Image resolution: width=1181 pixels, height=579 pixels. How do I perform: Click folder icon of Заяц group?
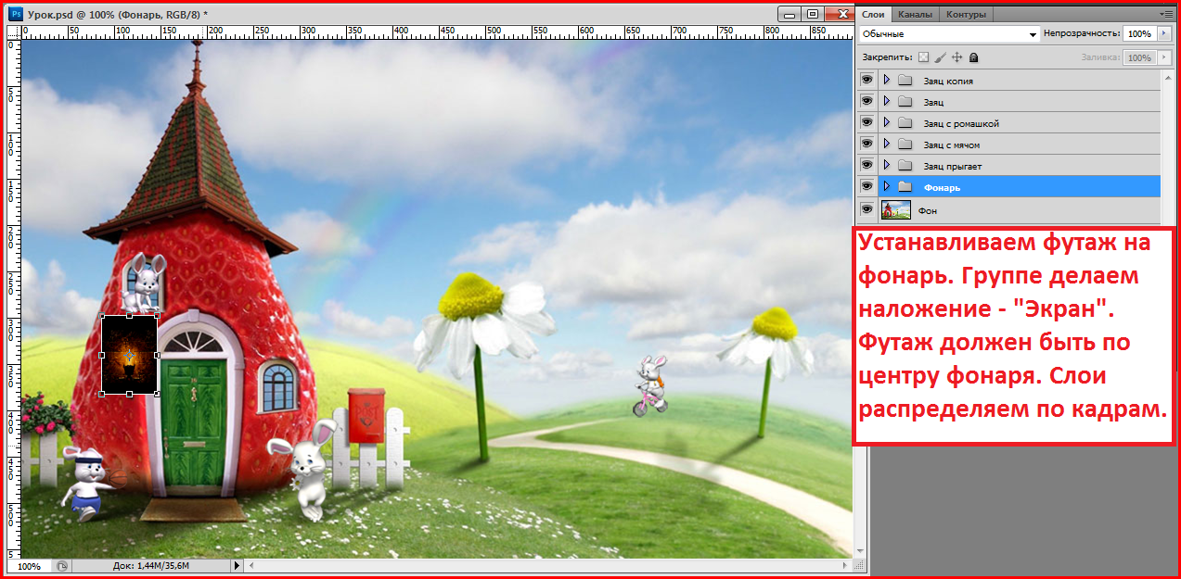(905, 102)
